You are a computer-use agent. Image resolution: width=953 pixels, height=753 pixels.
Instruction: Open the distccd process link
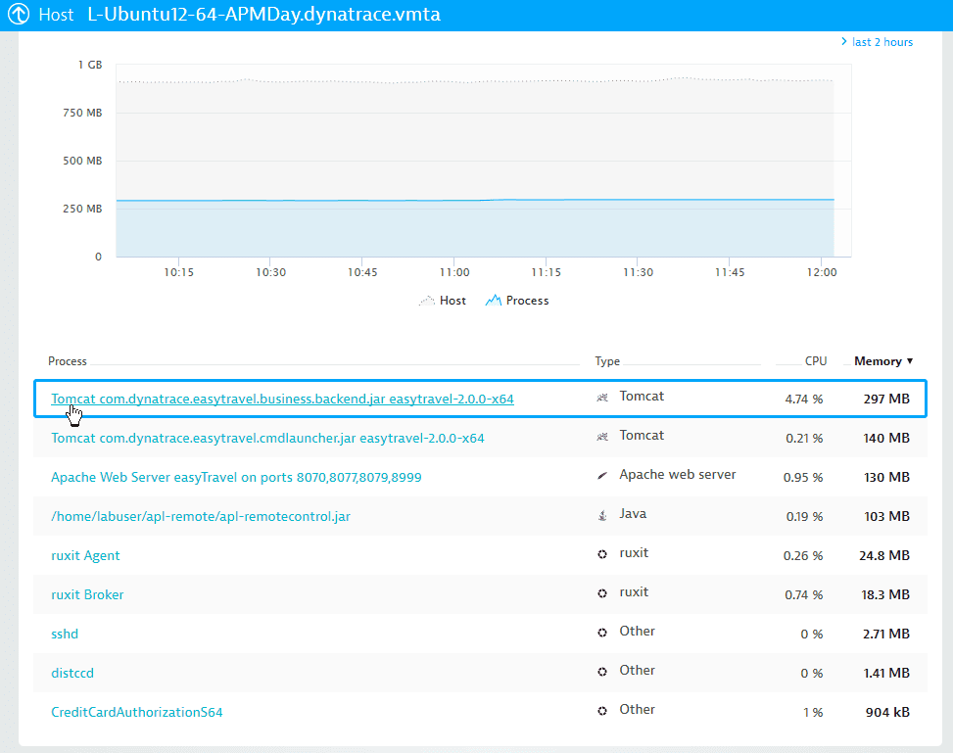point(72,673)
